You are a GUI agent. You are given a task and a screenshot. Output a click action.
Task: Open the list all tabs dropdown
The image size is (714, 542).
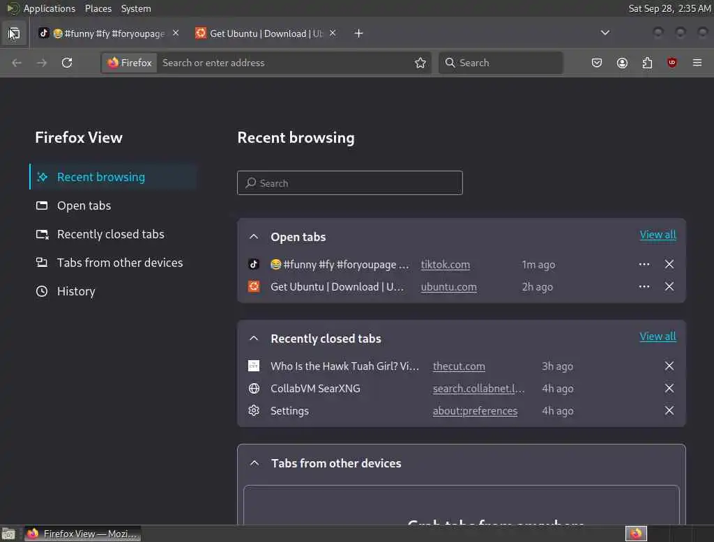coord(605,33)
